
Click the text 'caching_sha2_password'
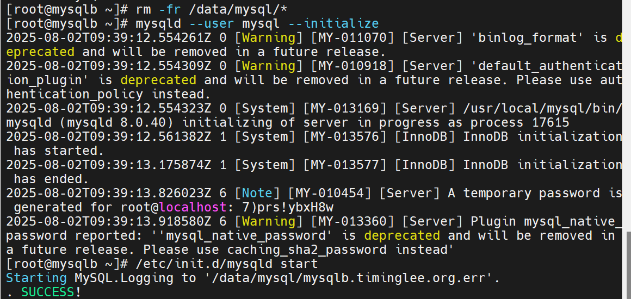point(307,250)
